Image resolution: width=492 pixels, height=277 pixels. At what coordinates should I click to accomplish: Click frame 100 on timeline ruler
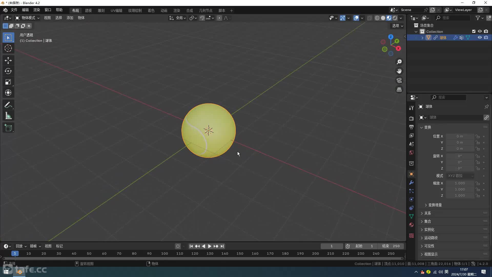pyautogui.click(x=165, y=254)
